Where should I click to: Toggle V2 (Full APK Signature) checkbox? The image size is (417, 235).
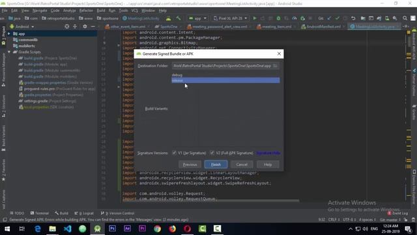point(212,153)
